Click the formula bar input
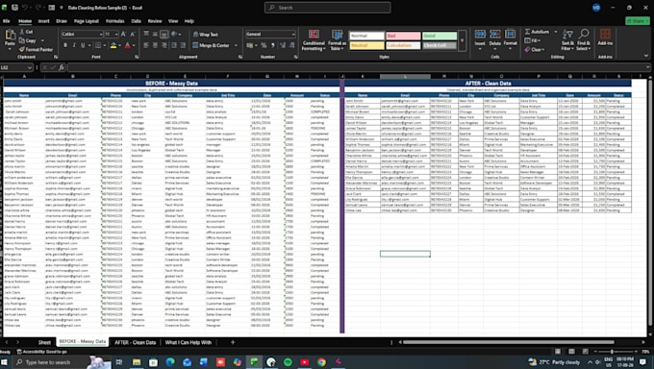The image size is (654, 369). [x=357, y=67]
